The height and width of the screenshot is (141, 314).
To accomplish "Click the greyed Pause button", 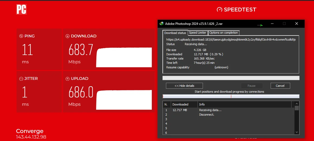I will coord(252,86).
